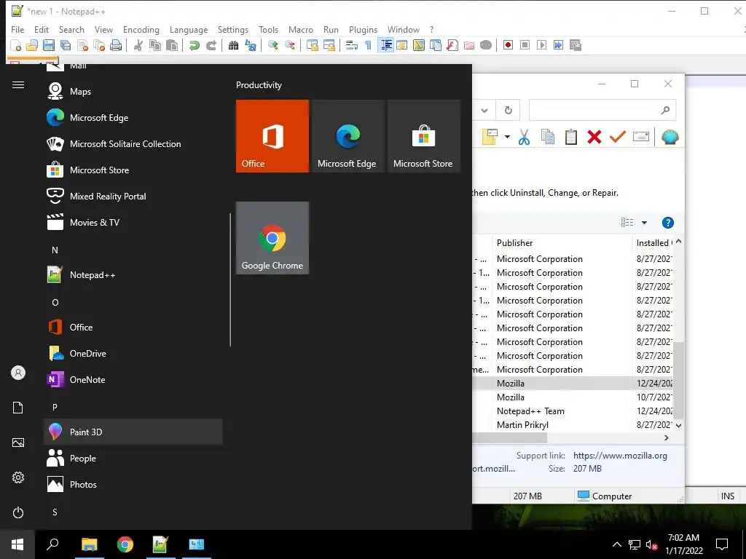Screen dimensions: 746x559
Task: Zoom in using the magnifier plus icon
Action: pos(273,45)
